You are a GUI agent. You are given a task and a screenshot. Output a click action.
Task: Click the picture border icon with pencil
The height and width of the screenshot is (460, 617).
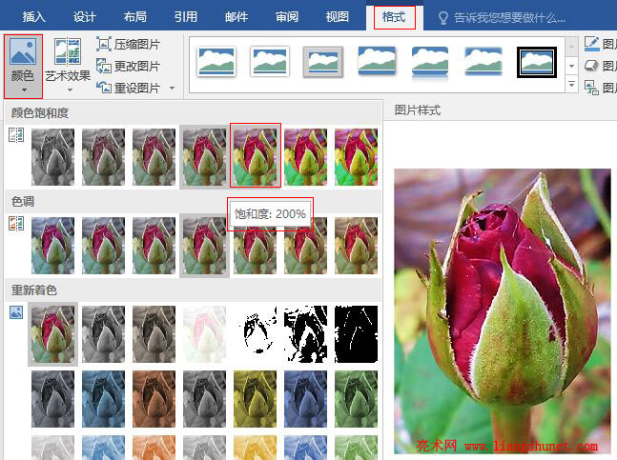coord(591,44)
